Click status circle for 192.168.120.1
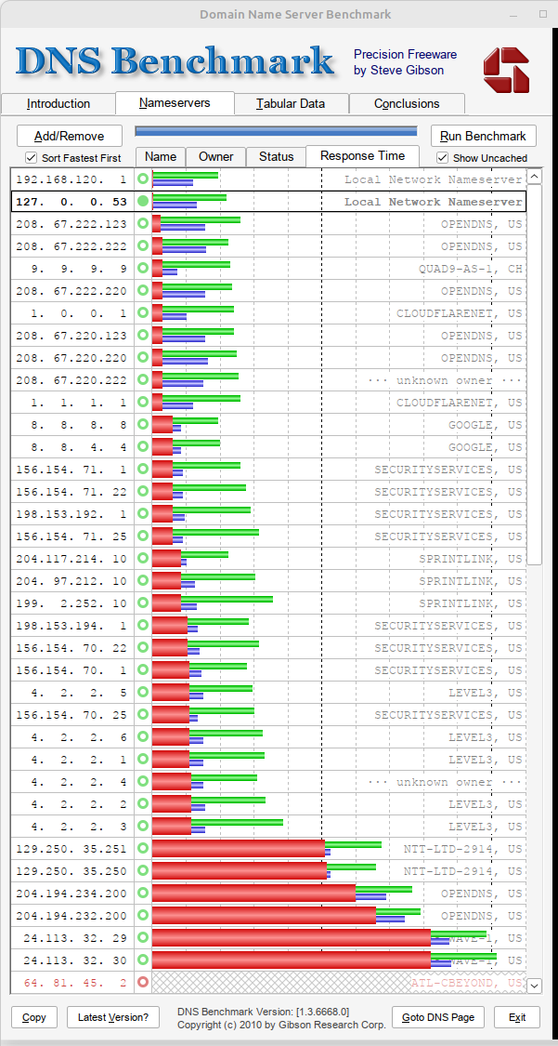This screenshot has width=558, height=1046. [142, 179]
